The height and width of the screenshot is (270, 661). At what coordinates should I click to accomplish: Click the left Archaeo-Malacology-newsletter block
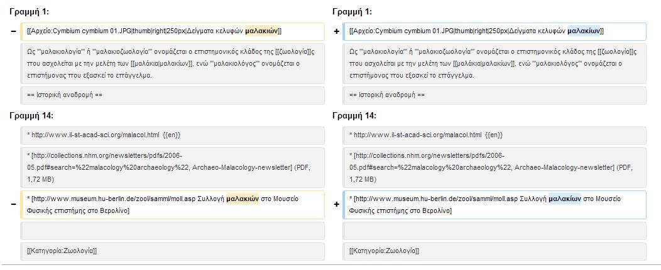coord(172,167)
